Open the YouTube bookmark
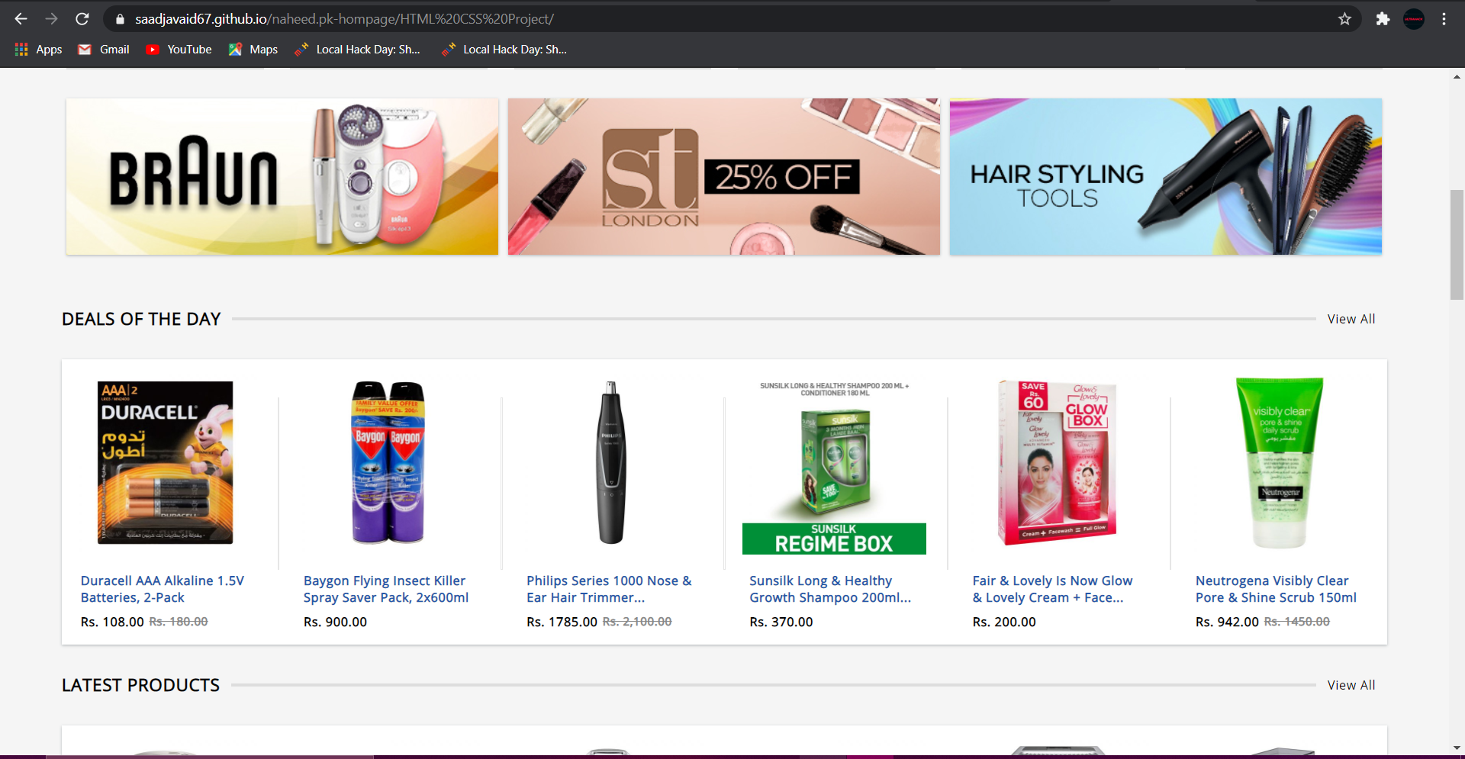 pos(179,50)
